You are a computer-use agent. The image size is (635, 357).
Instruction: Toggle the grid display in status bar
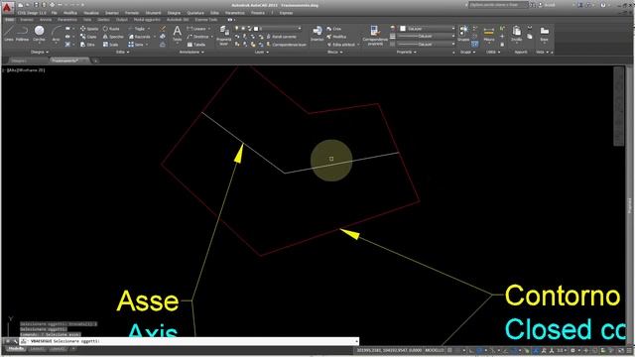449,350
